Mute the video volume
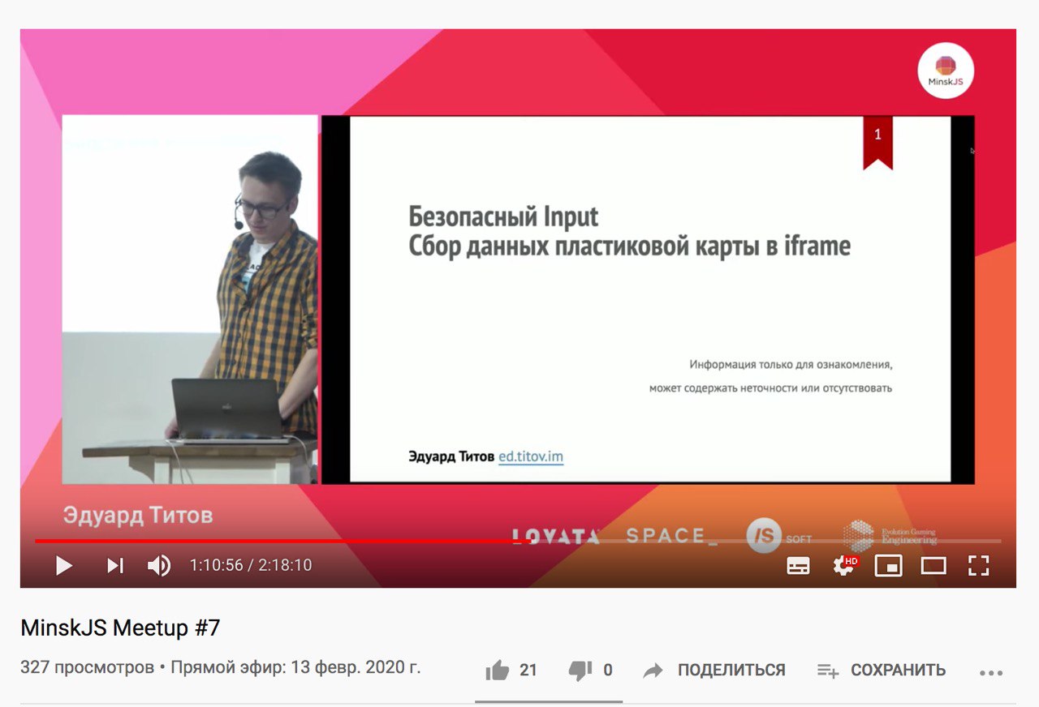Screen dimensions: 1039x707 [159, 565]
